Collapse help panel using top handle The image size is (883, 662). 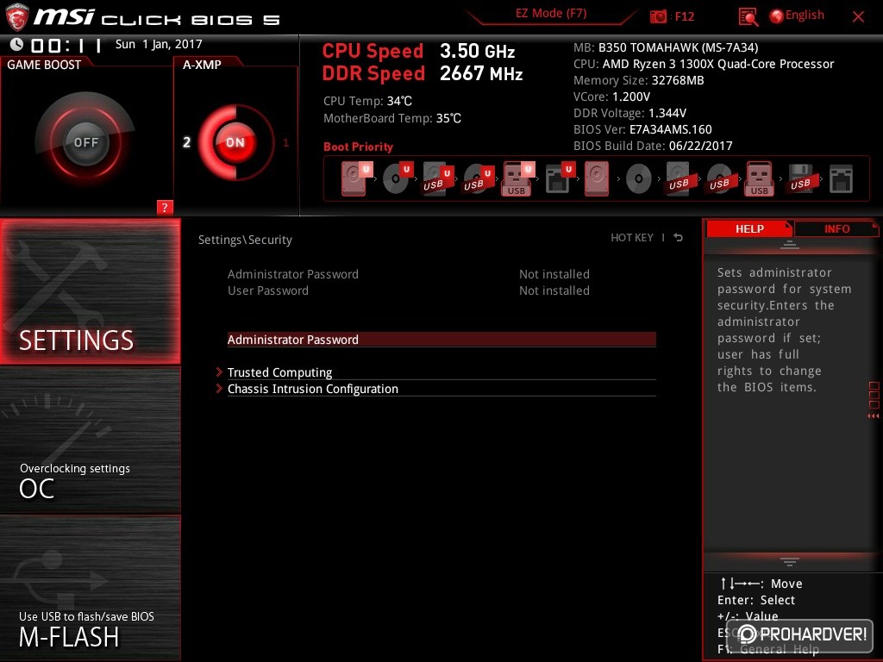tap(790, 244)
